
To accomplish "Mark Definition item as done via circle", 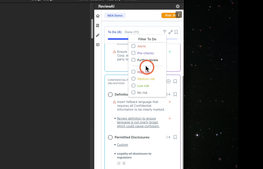I will point(110,95).
